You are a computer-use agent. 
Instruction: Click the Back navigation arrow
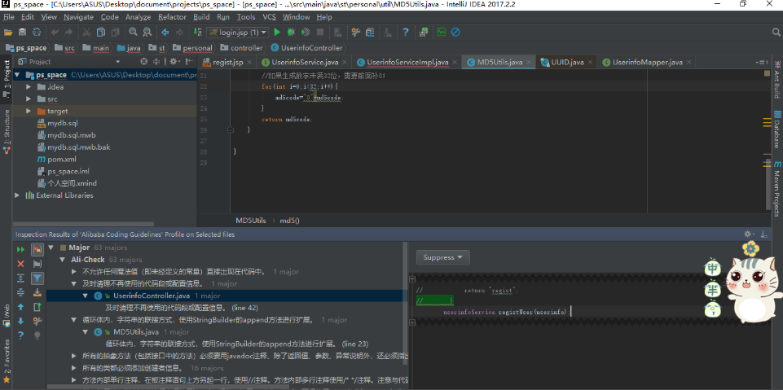pyautogui.click(x=165, y=32)
